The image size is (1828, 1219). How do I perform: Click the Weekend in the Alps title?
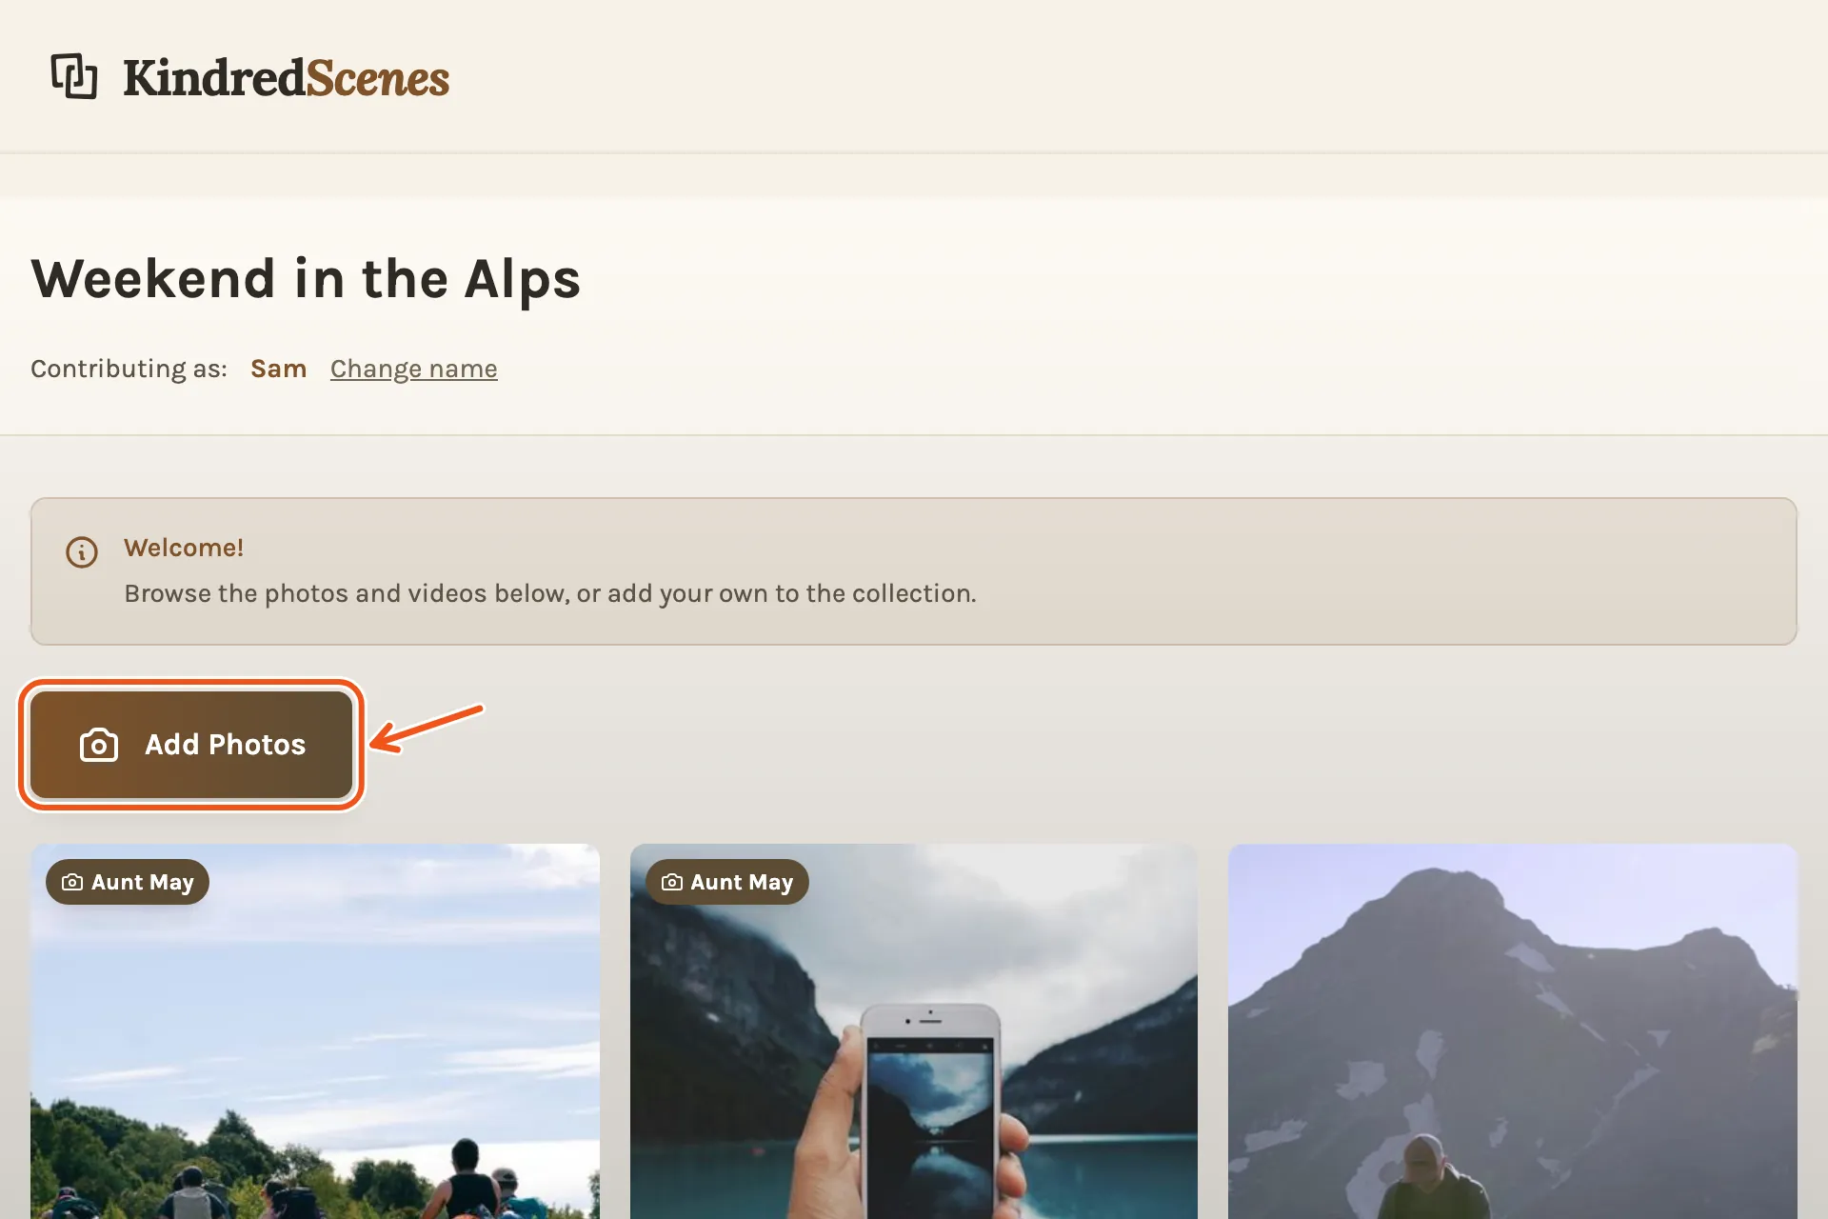pos(306,279)
